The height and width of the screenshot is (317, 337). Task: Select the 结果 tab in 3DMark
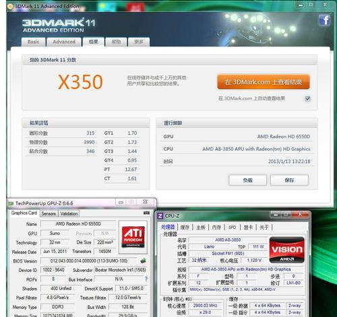(x=94, y=42)
